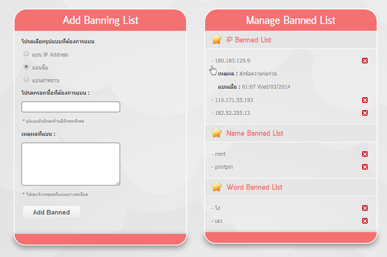Delete banned name mint
387x257 pixels.
(x=365, y=154)
